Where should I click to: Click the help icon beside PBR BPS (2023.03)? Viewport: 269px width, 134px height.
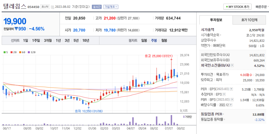click(x=232, y=100)
